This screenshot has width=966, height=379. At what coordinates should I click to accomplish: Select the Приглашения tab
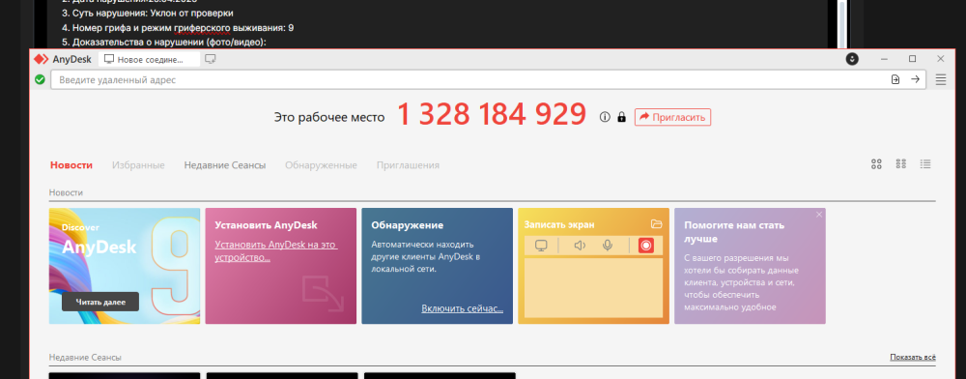click(408, 165)
